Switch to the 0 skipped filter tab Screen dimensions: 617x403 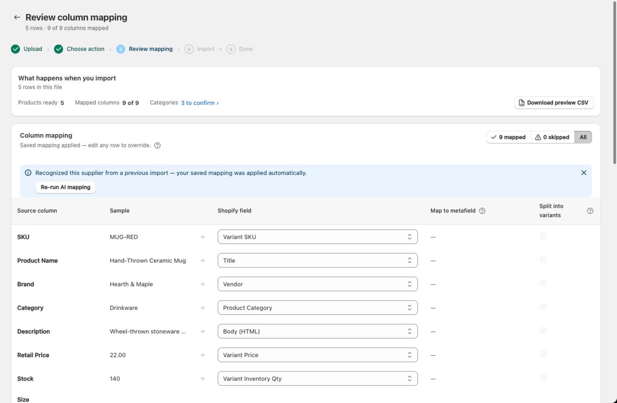point(553,137)
